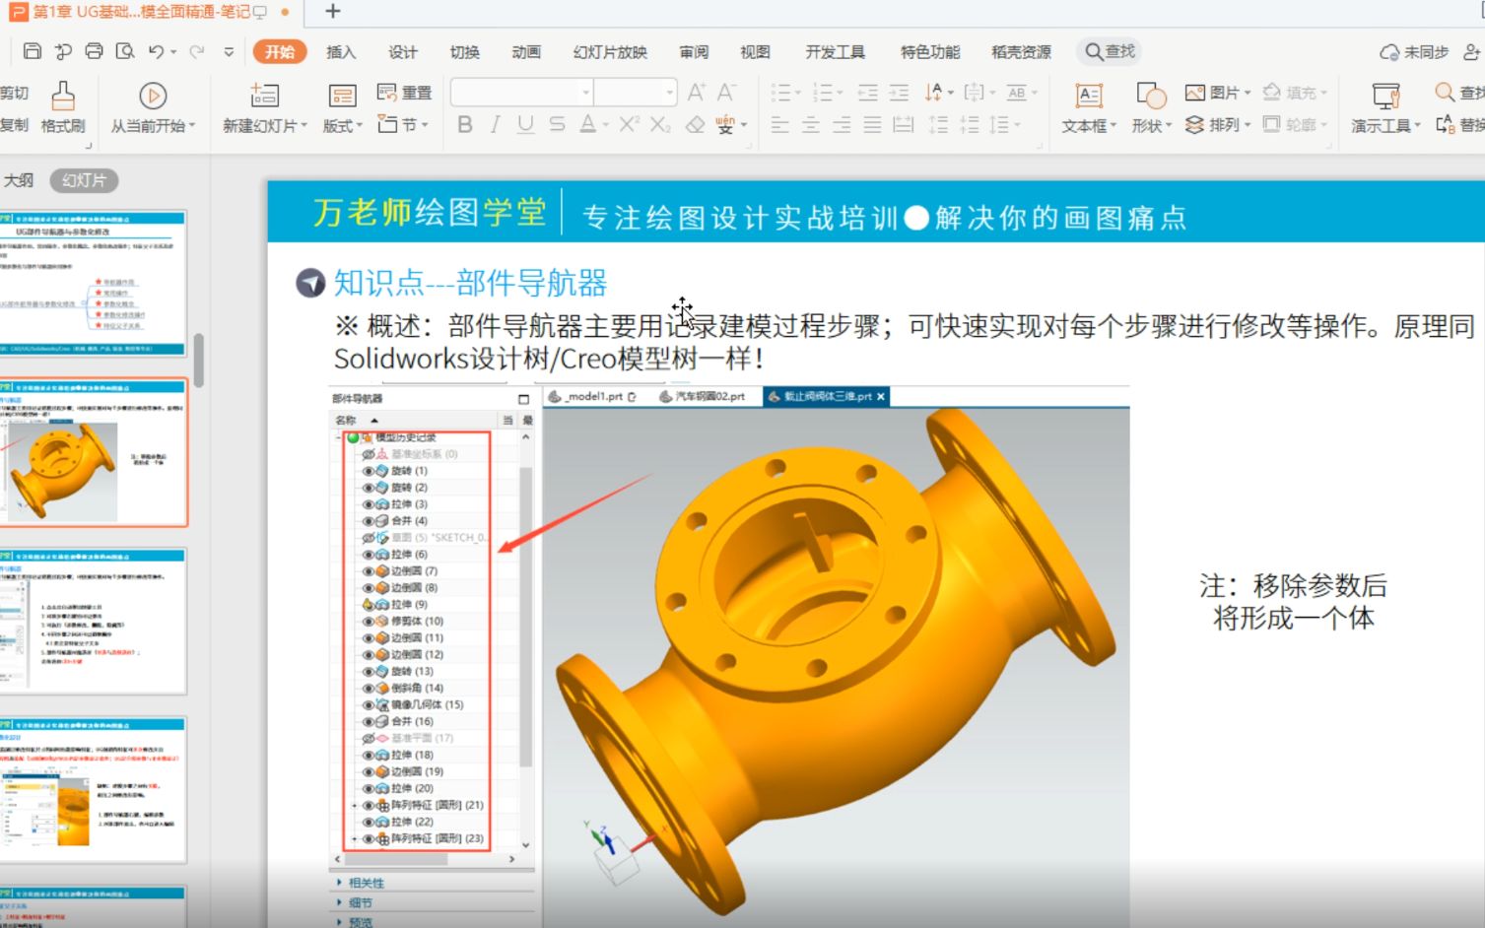
Task: Open the font size combo box
Action: 636,93
